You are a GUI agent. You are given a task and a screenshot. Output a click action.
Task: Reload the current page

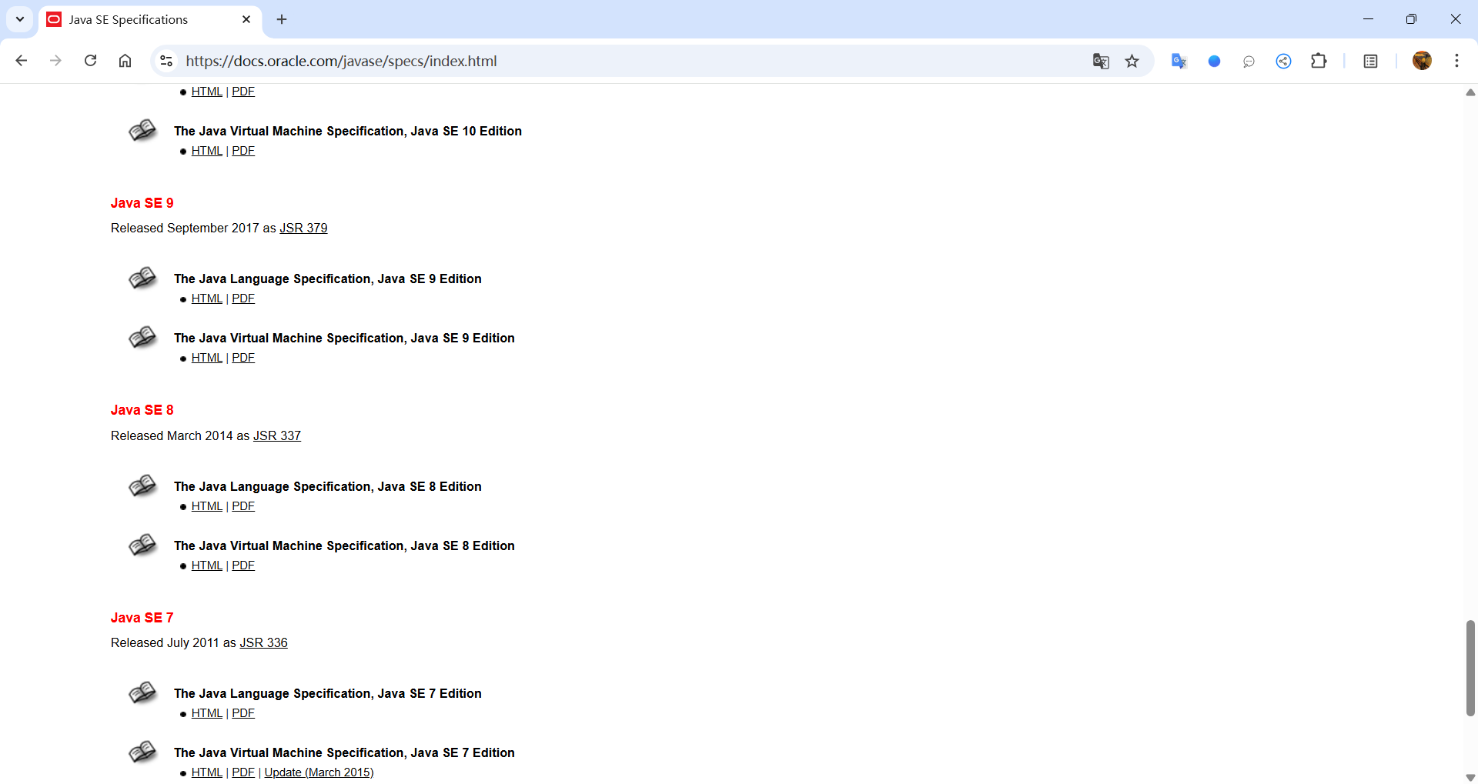(x=90, y=61)
